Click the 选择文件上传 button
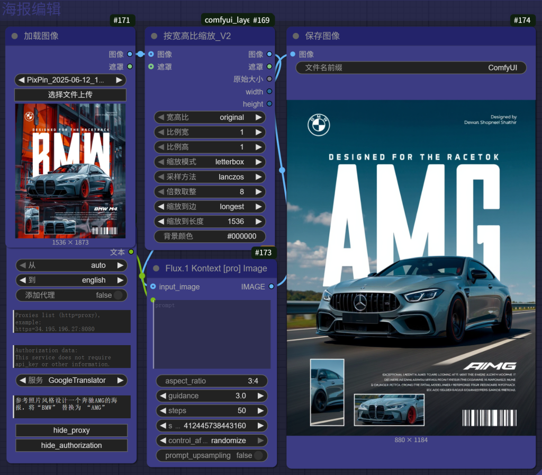The height and width of the screenshot is (475, 542). (x=70, y=95)
